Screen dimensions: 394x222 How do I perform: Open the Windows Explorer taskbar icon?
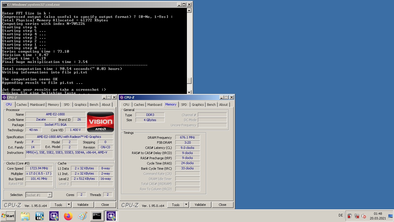point(25,216)
